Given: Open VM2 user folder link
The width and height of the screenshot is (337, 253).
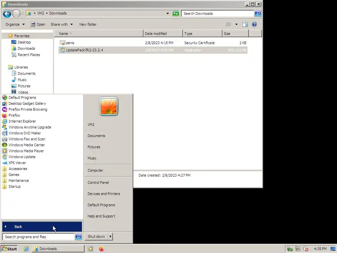Looking at the screenshot, I should (x=91, y=125).
